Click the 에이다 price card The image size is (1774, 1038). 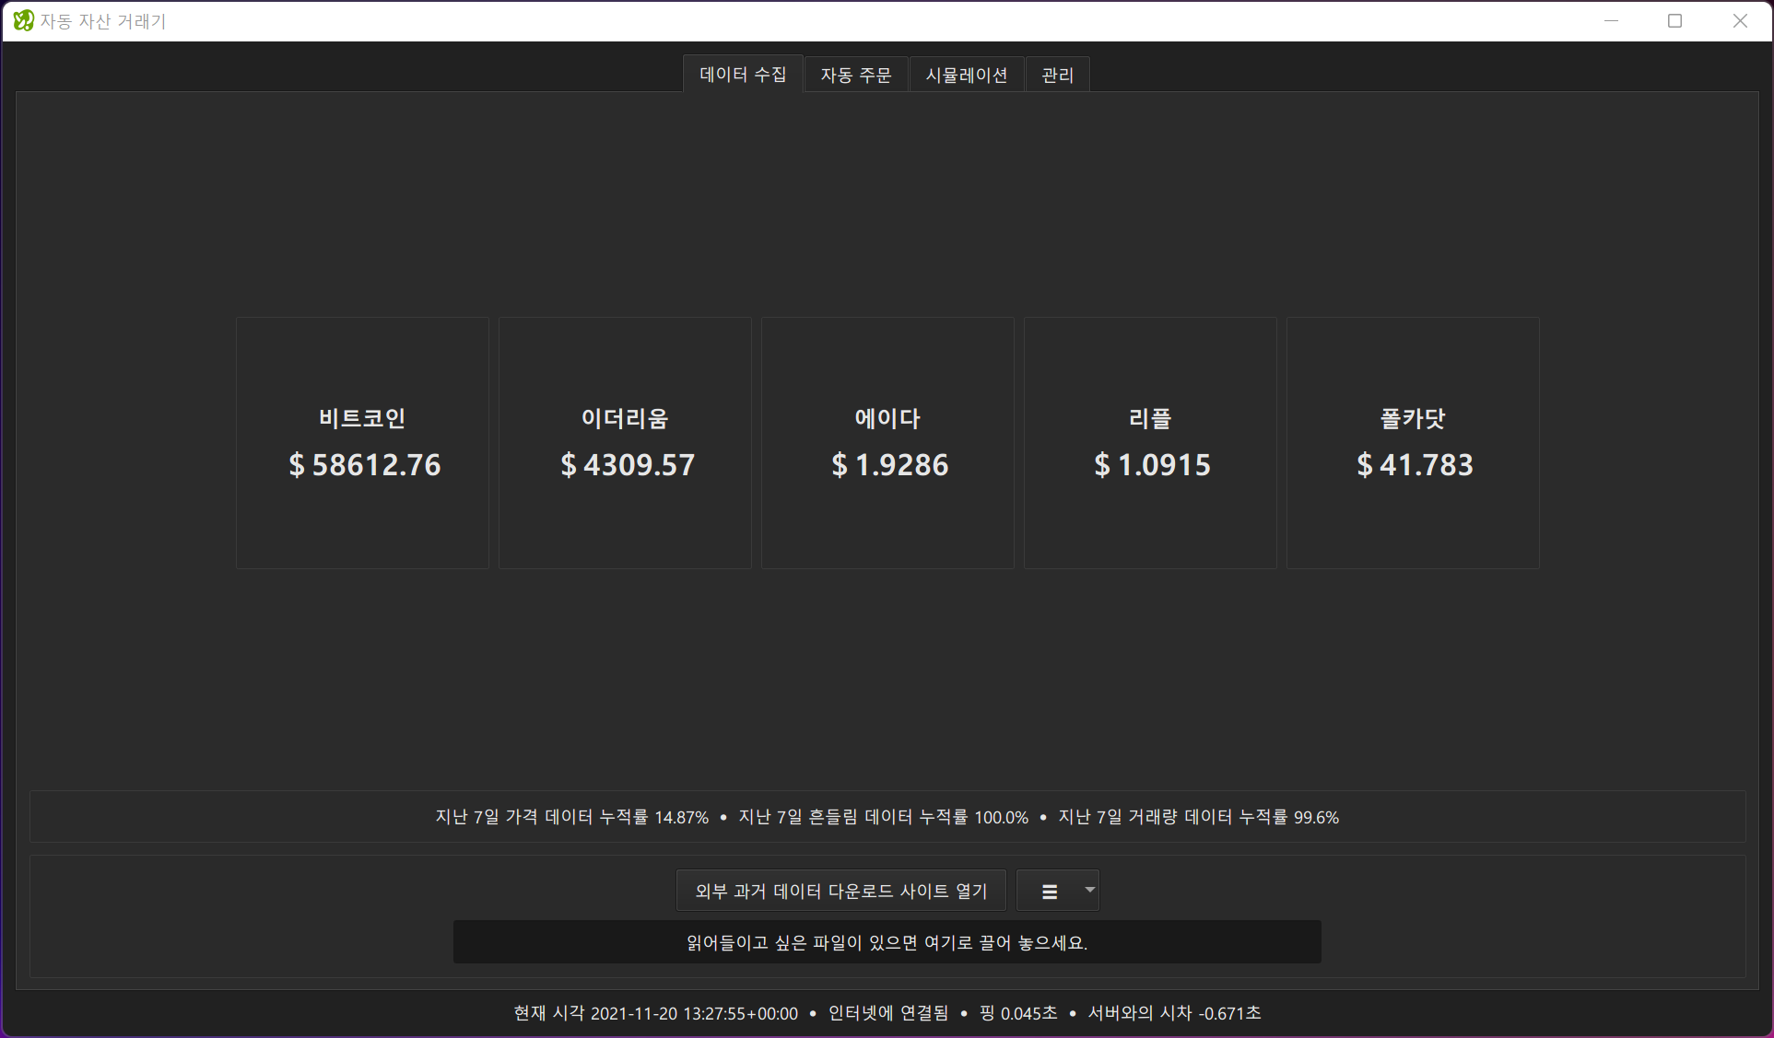coord(887,443)
